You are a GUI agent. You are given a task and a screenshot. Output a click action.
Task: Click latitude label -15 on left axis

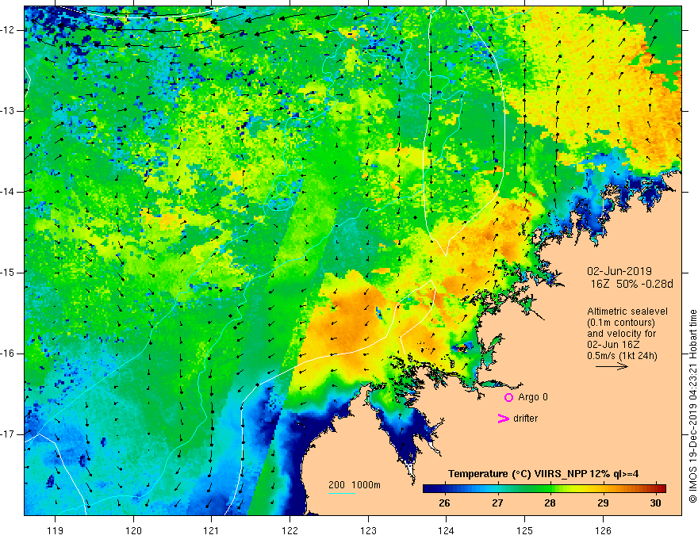(8, 273)
